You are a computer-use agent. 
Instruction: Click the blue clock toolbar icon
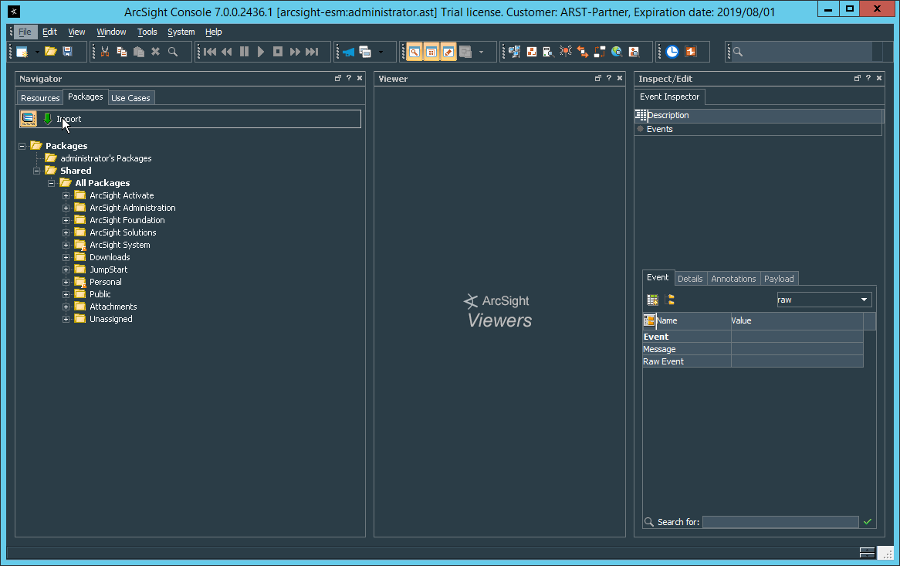[x=672, y=52]
